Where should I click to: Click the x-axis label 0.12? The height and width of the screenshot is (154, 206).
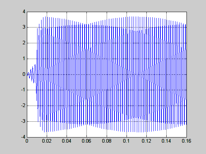[x=146, y=141]
